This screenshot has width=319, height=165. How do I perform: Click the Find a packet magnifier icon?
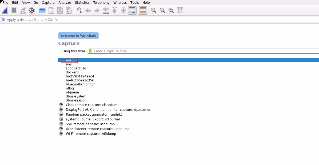click(79, 10)
